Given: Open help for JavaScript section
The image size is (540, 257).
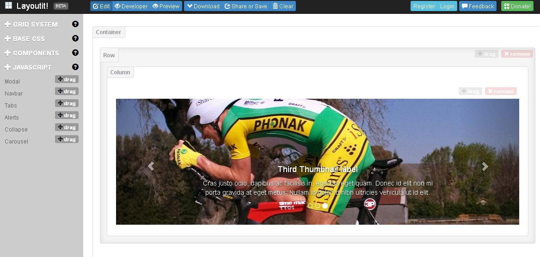Looking at the screenshot, I should click(75, 67).
